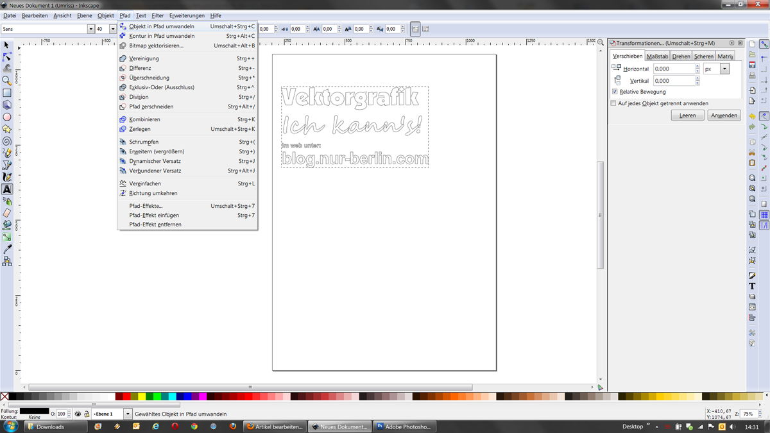
Task: Select Differenz menu entry
Action: click(187, 68)
